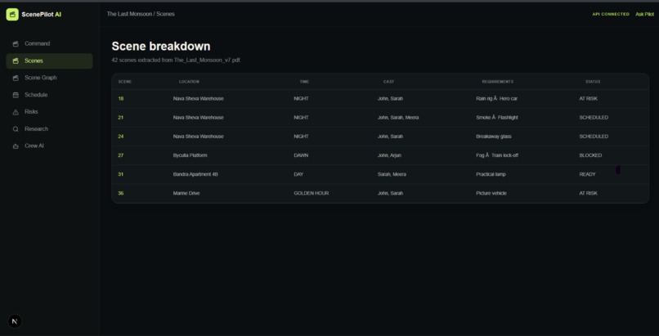This screenshot has width=659, height=336.
Task: Click Nava Sheva Warehouse in scene 18 row
Action: tap(199, 99)
